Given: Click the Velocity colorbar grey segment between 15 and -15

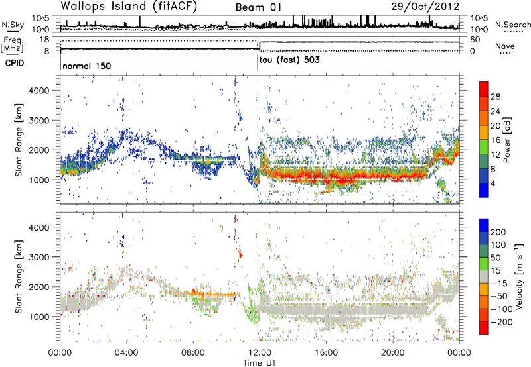Looking at the screenshot, I should 484,277.
